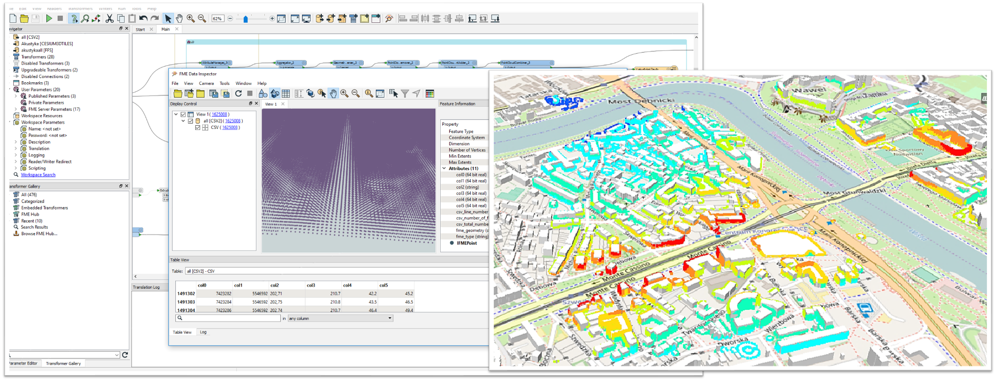
Task: Open the Camera menu in Data Inspector
Action: click(206, 83)
